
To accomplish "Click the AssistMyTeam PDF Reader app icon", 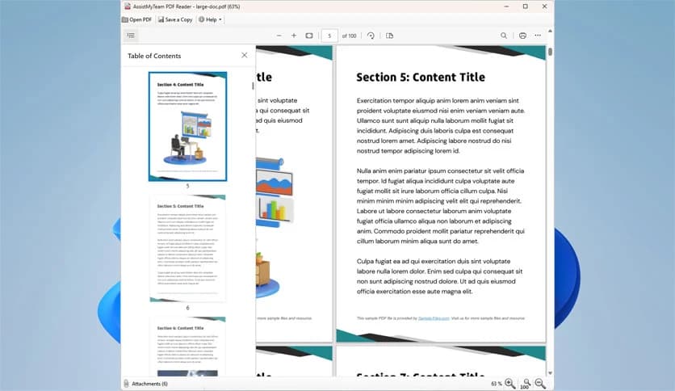I will 128,6.
